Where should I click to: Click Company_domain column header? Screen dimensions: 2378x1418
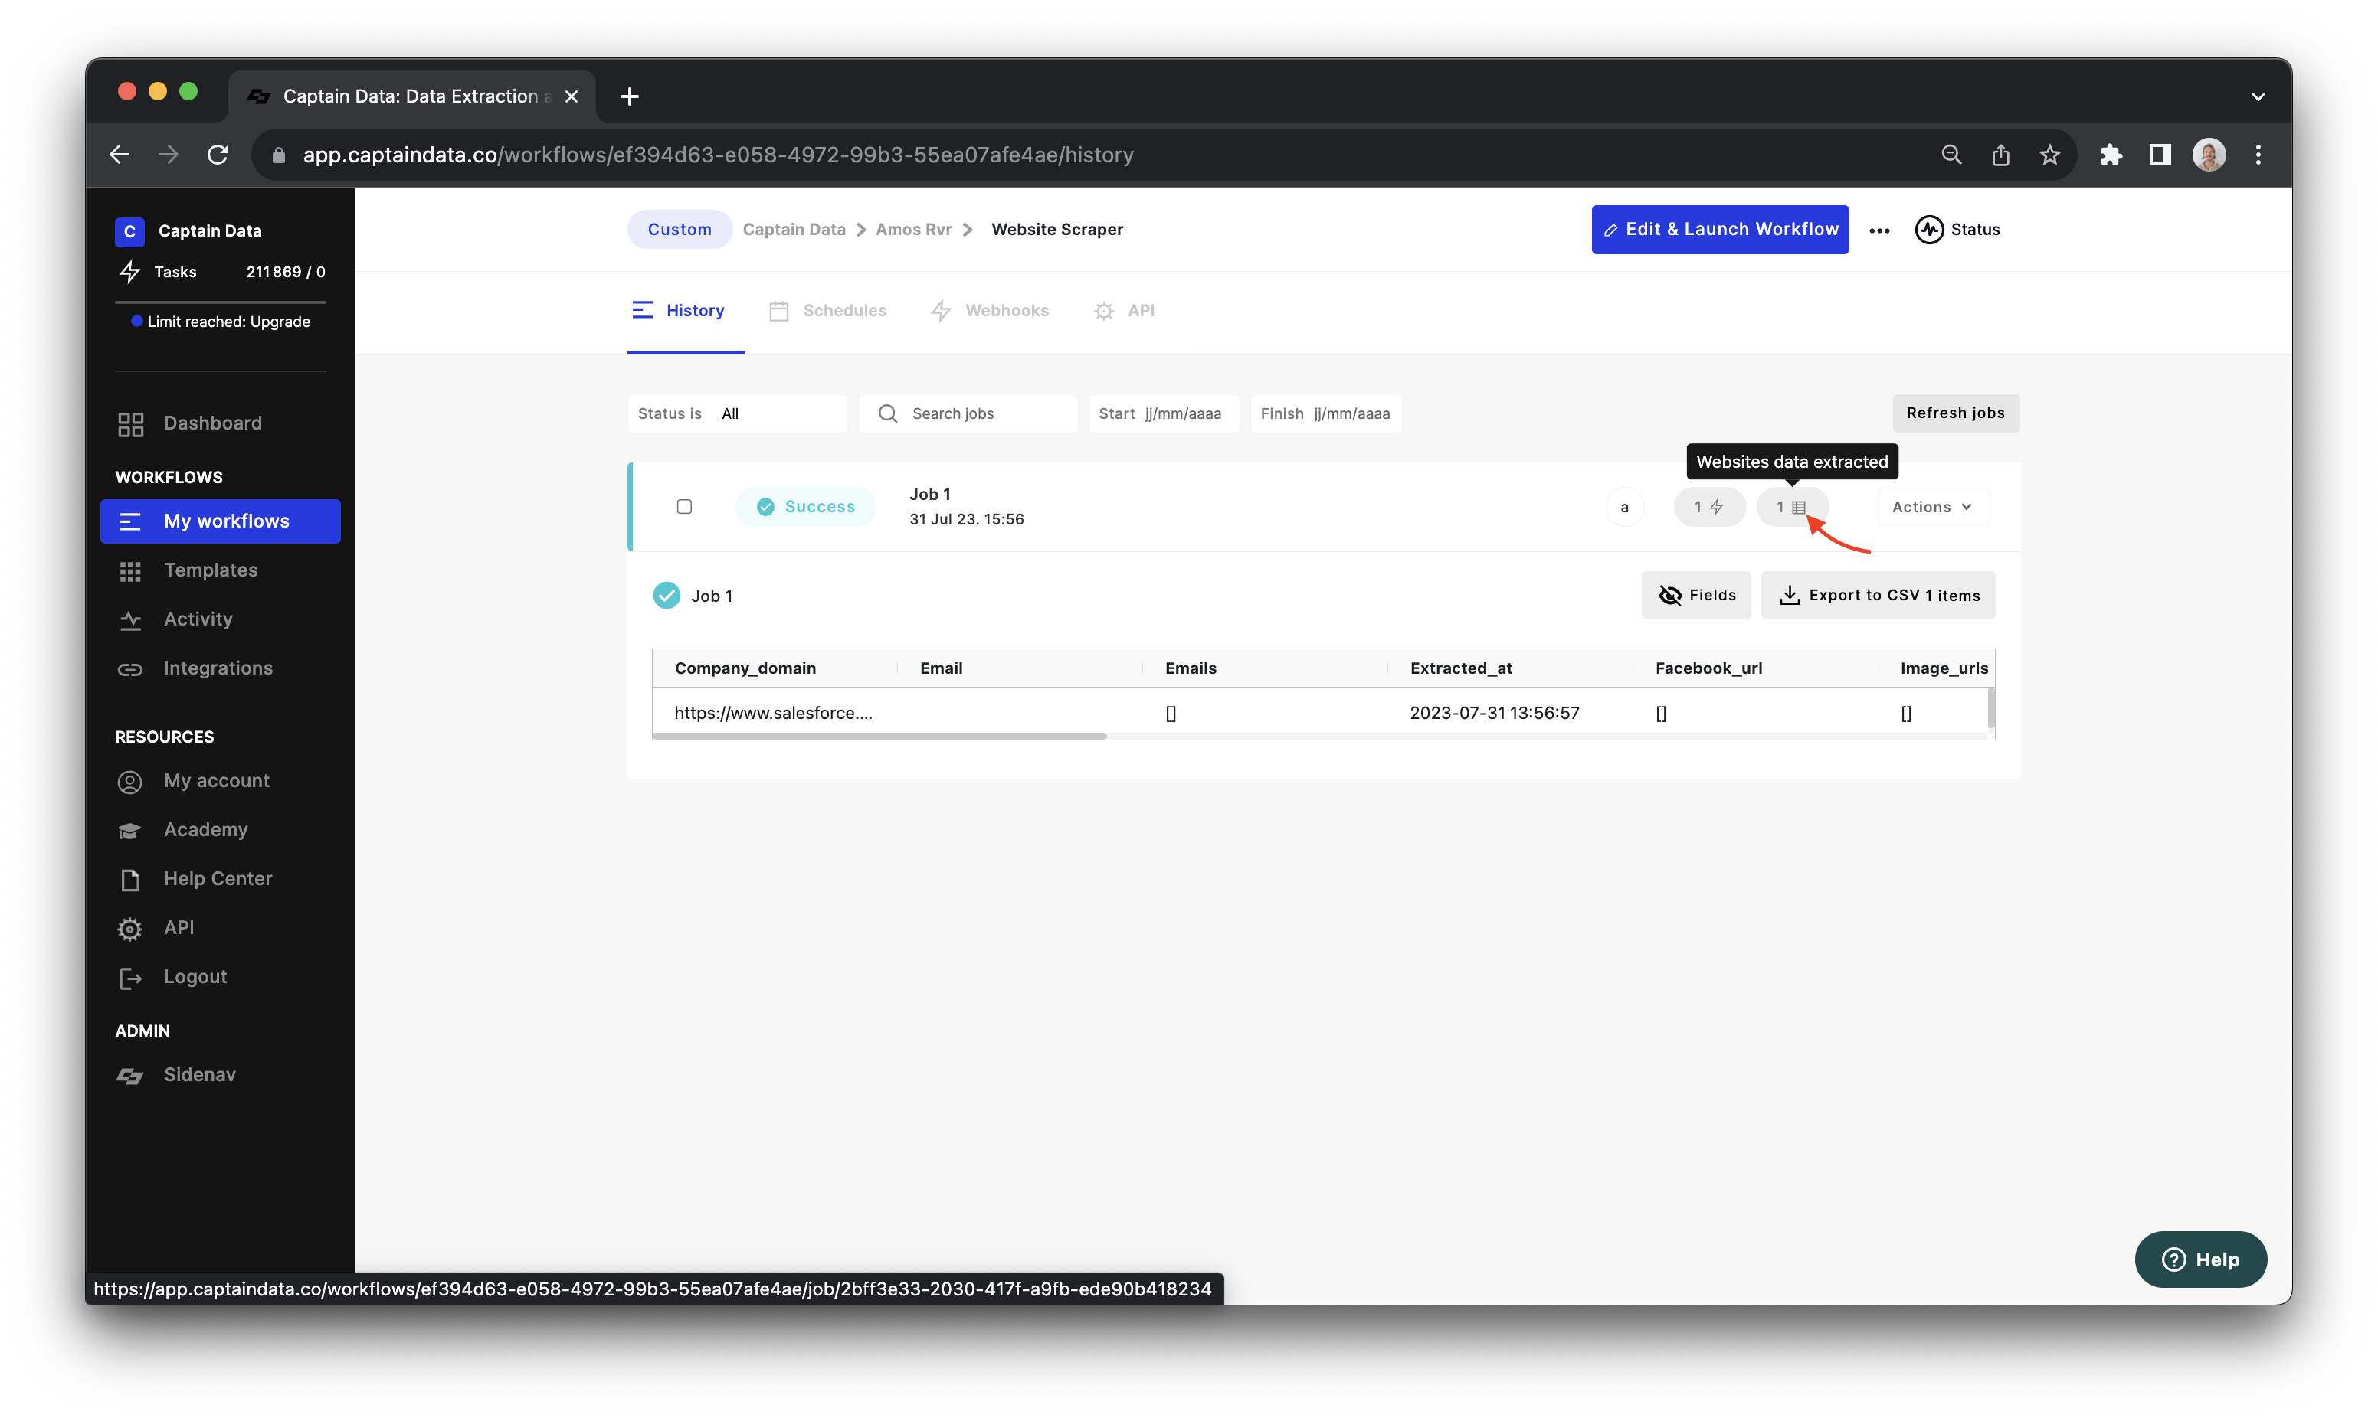pos(745,669)
